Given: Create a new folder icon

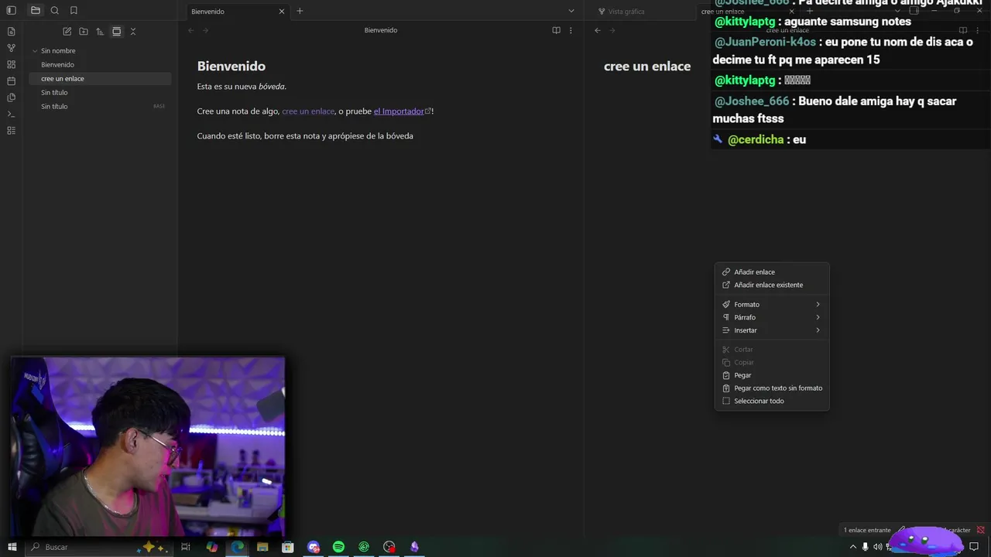Looking at the screenshot, I should point(83,32).
